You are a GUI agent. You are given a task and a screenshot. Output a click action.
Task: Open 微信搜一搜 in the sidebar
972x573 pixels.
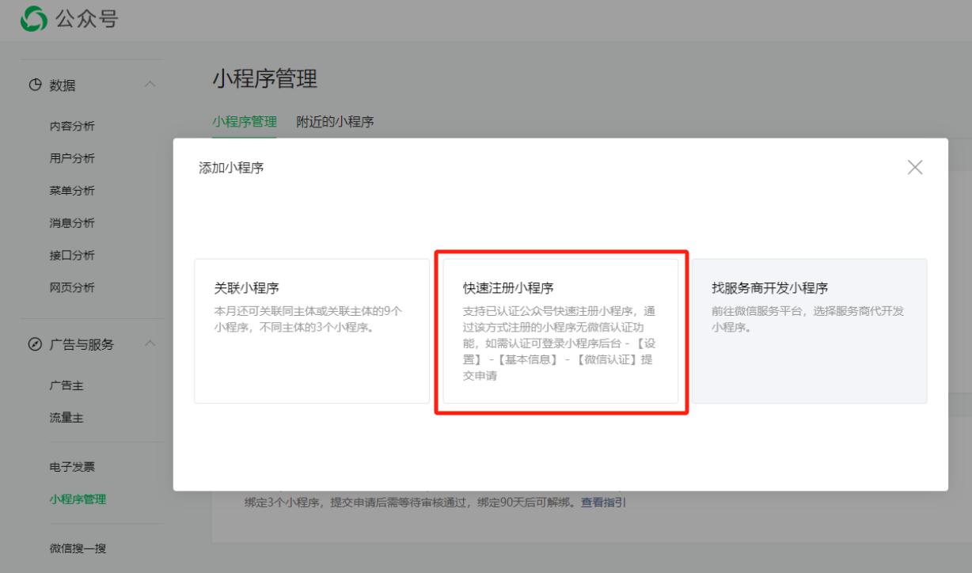click(78, 548)
